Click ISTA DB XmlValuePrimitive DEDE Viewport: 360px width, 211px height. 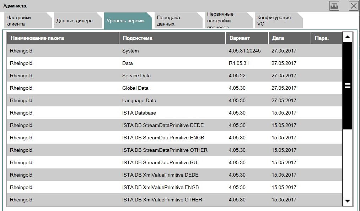tap(160, 175)
